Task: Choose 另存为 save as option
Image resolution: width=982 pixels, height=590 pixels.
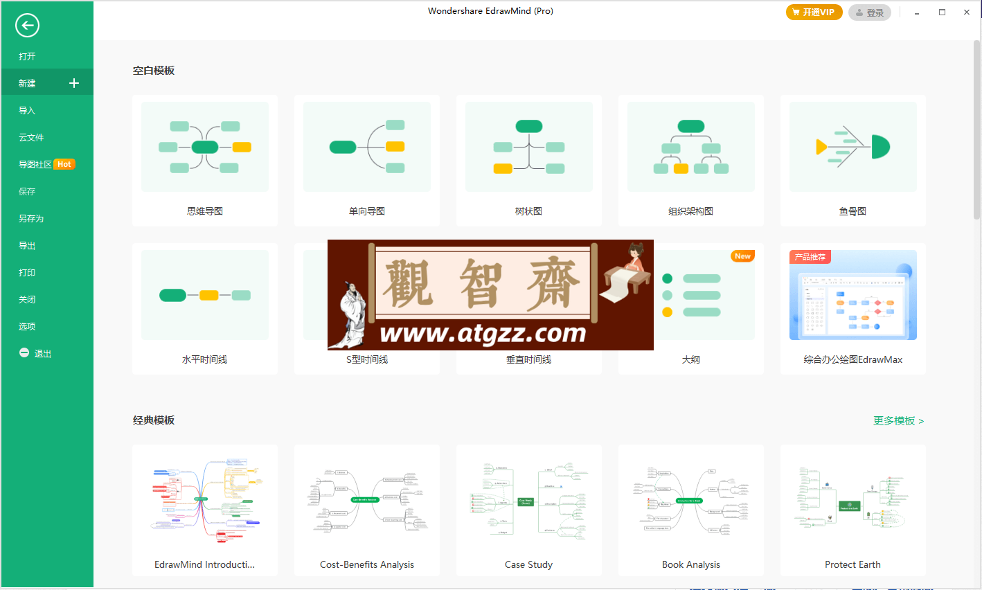Action: tap(31, 218)
